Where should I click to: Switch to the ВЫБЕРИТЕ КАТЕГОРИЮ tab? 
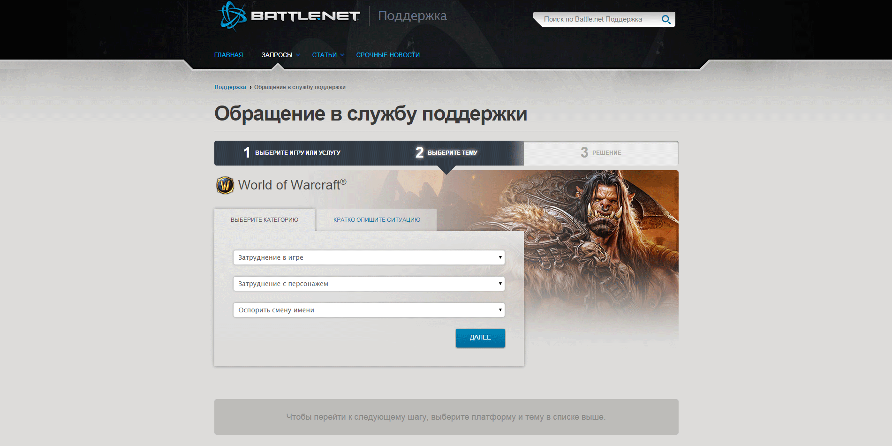tap(265, 219)
